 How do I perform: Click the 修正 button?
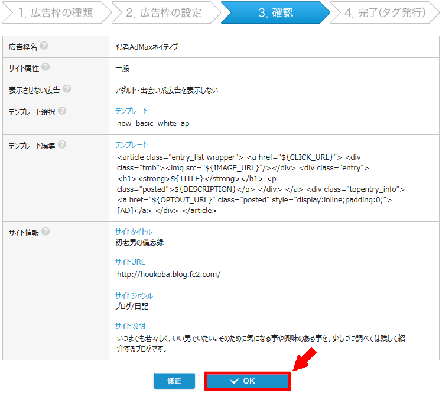coord(174,381)
